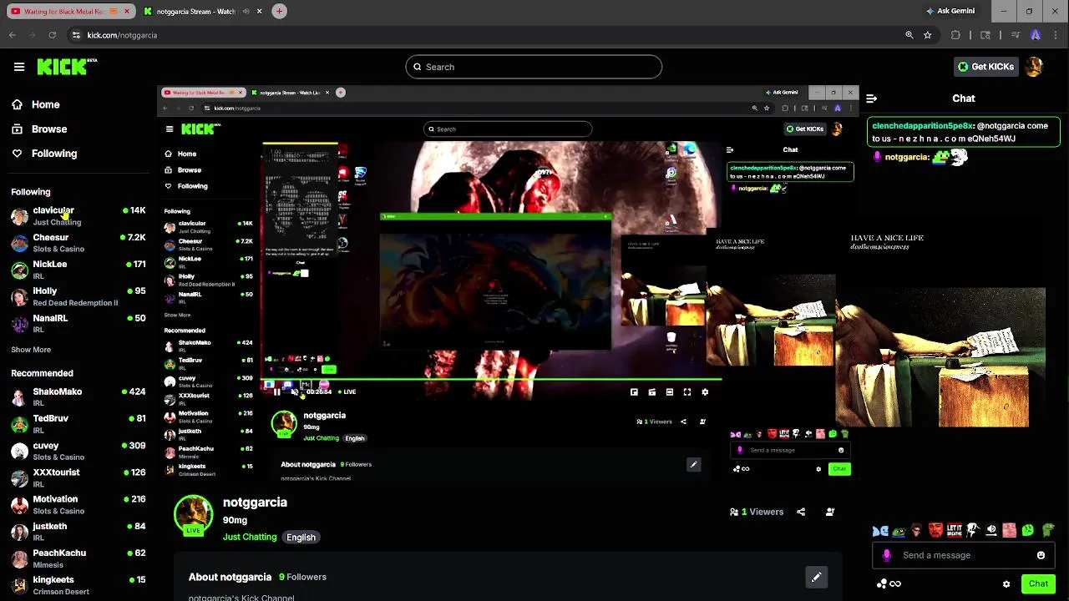Open TedBruv in Recommended
The height and width of the screenshot is (601, 1069).
[79, 424]
